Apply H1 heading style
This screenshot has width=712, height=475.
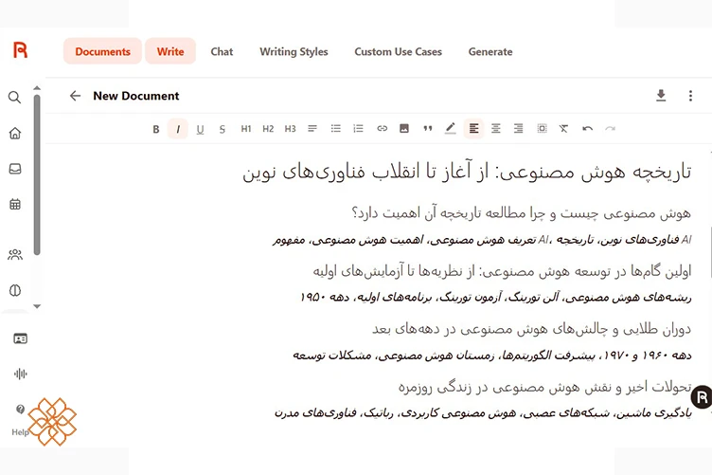pos(245,129)
